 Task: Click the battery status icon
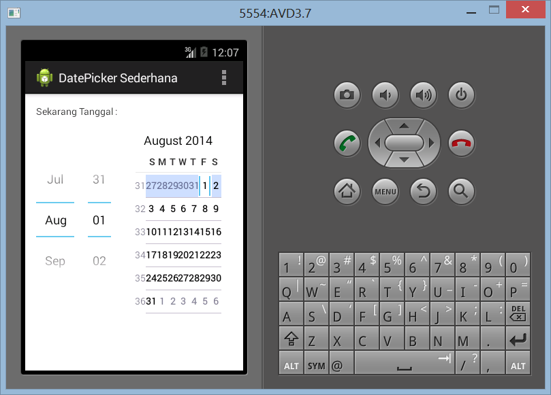click(204, 52)
